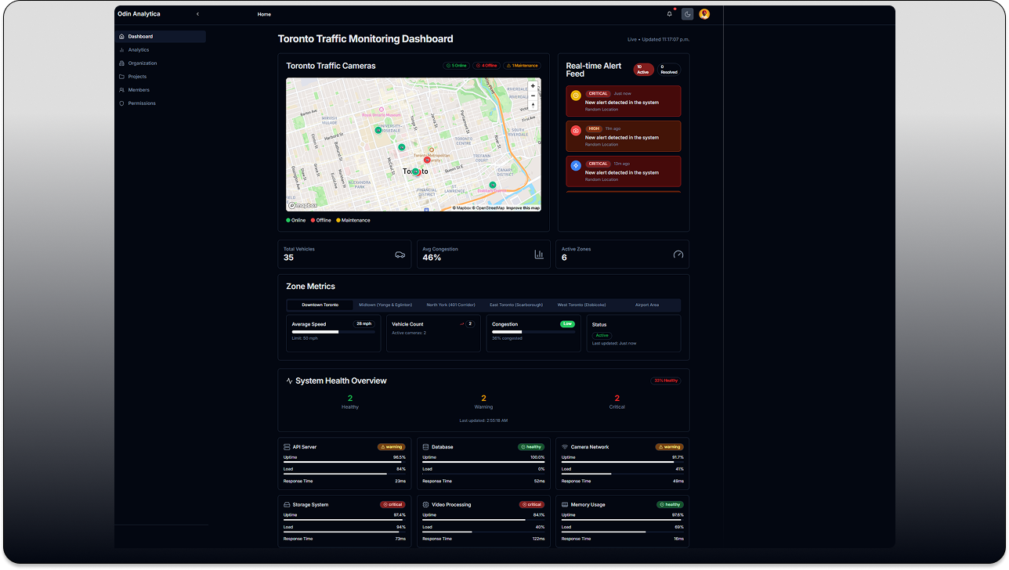Screen dimensions: 1009x570
Task: Click the Members icon in the sidebar
Action: (121, 89)
